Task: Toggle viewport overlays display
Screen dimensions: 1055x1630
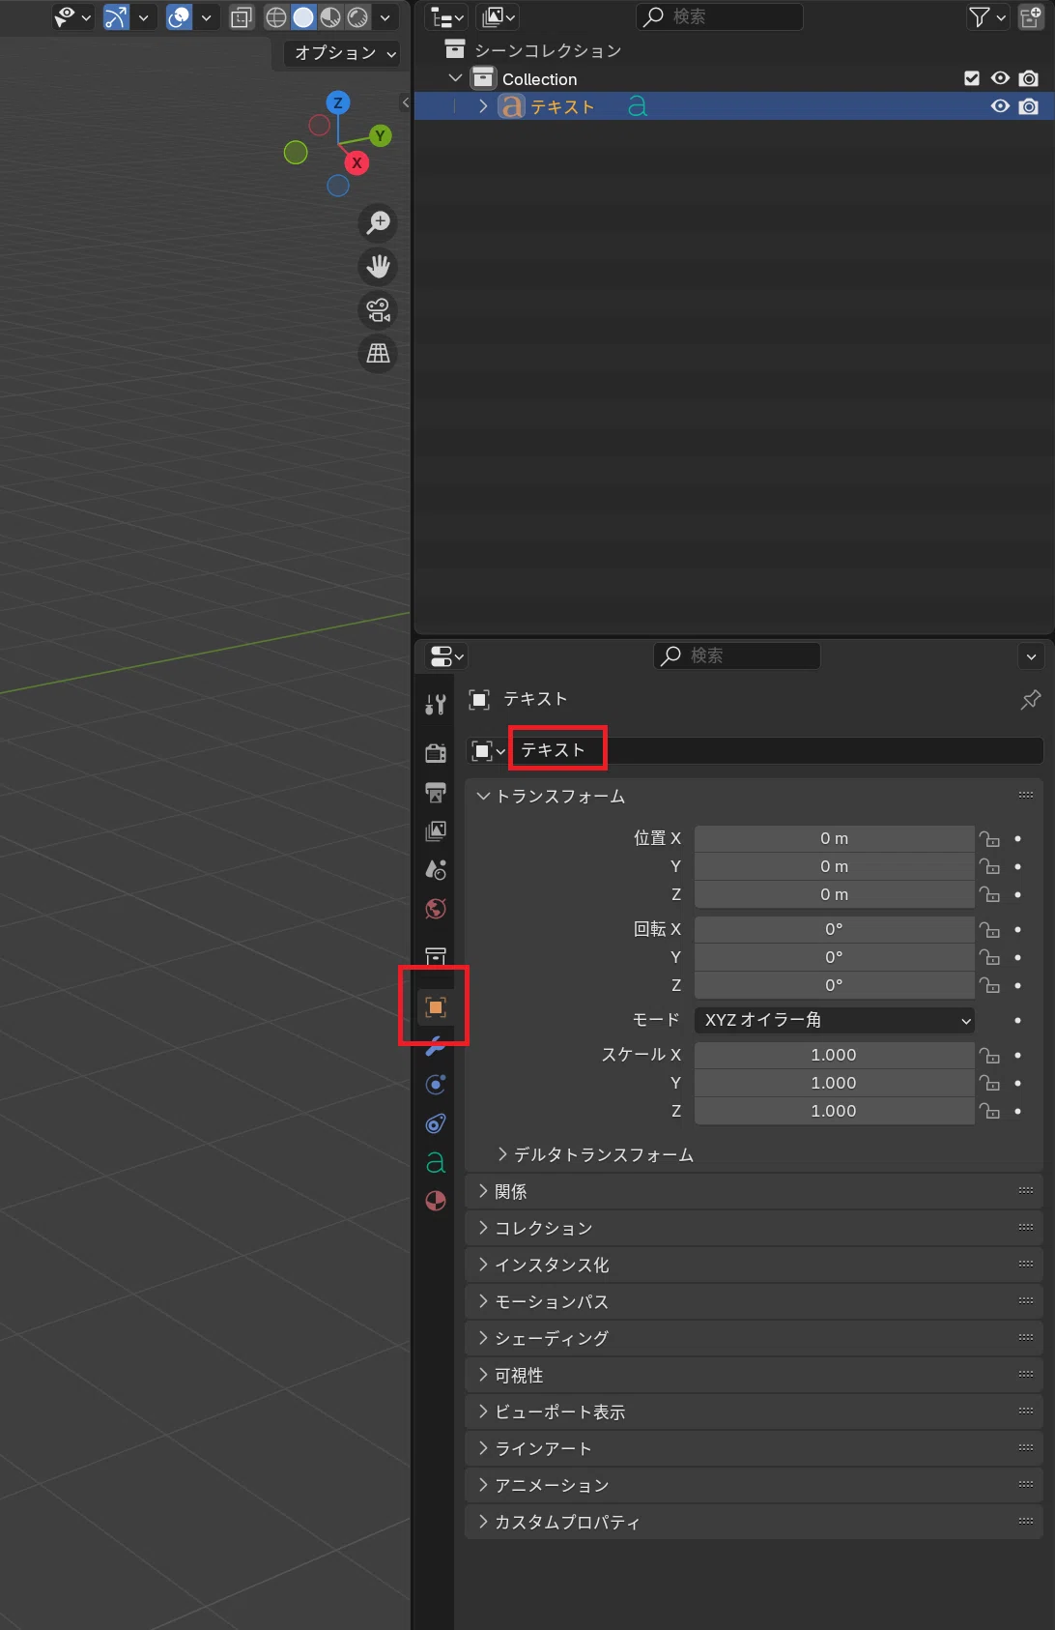Action: [x=179, y=16]
